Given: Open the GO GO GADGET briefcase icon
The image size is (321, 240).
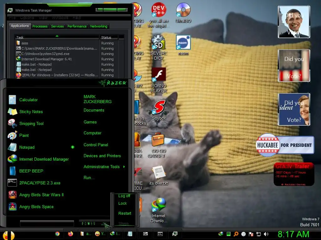Looking at the screenshot, I should coord(159,145).
